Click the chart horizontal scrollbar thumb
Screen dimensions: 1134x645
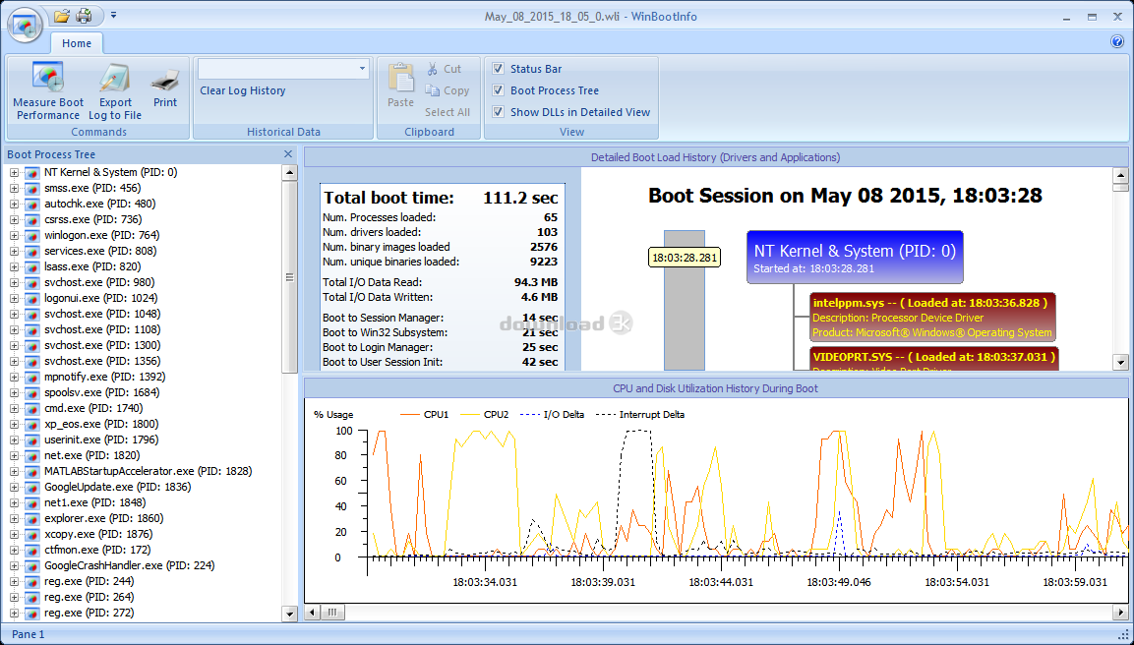332,613
